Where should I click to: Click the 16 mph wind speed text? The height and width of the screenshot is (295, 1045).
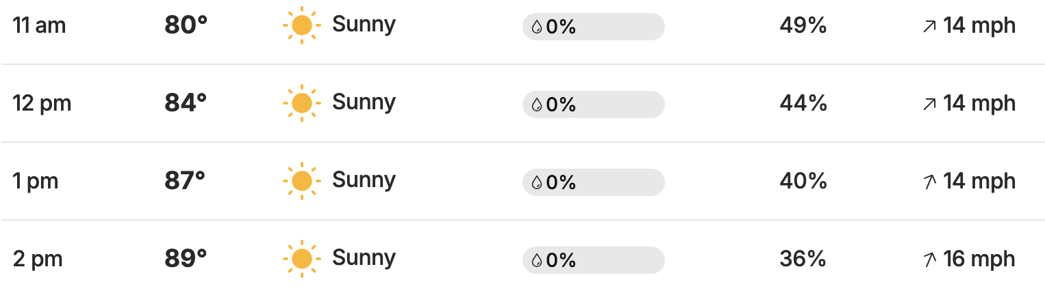click(x=979, y=259)
